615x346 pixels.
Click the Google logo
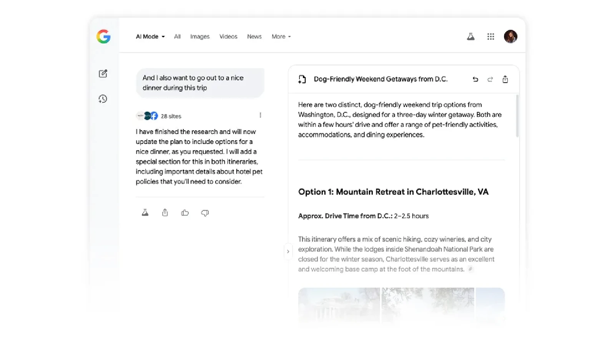pos(103,37)
